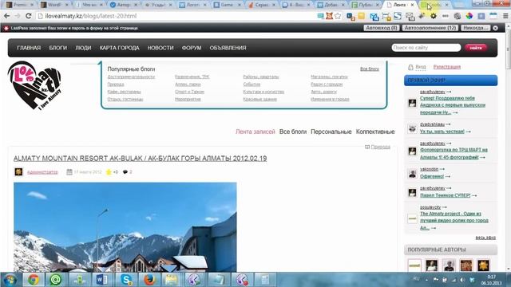Viewport: 511px width, 287px height.
Task: Open Firefox from the taskbar
Action: pyautogui.click(x=149, y=280)
